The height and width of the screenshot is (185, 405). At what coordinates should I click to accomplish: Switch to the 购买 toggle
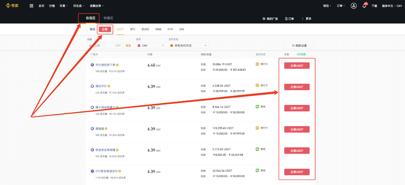click(92, 29)
